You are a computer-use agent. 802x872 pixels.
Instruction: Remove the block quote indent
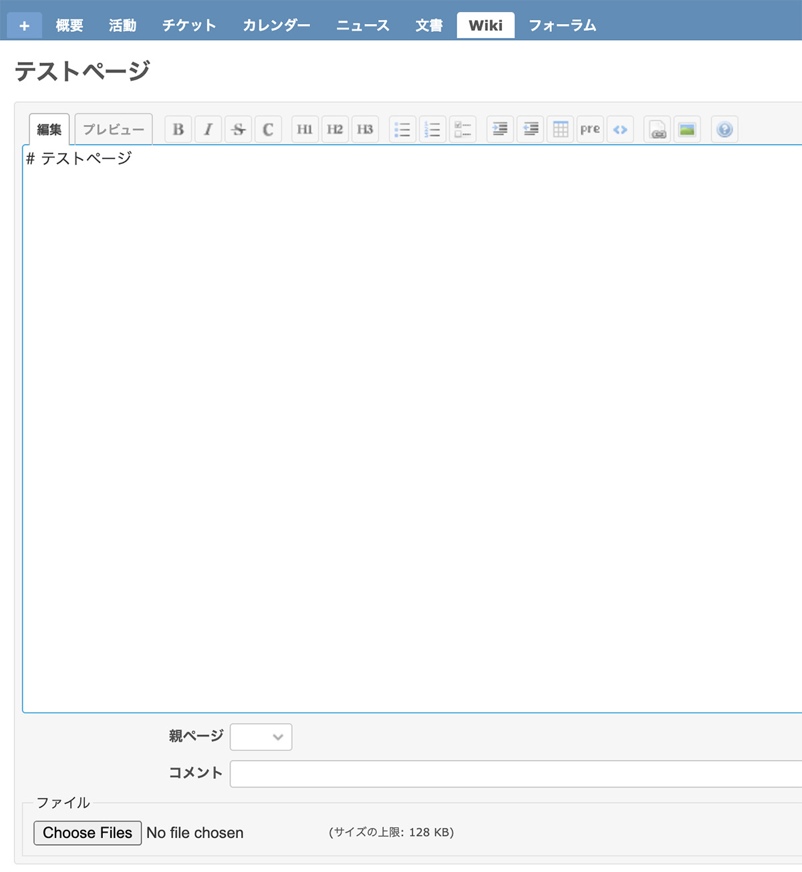click(x=530, y=129)
